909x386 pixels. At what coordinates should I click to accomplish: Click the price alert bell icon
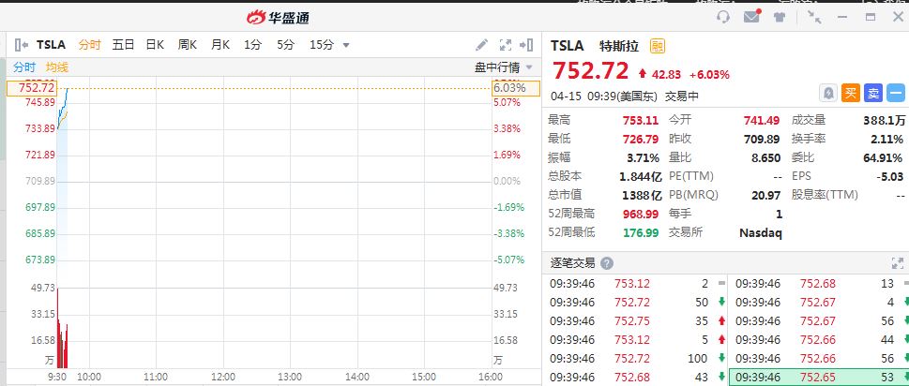tap(829, 92)
